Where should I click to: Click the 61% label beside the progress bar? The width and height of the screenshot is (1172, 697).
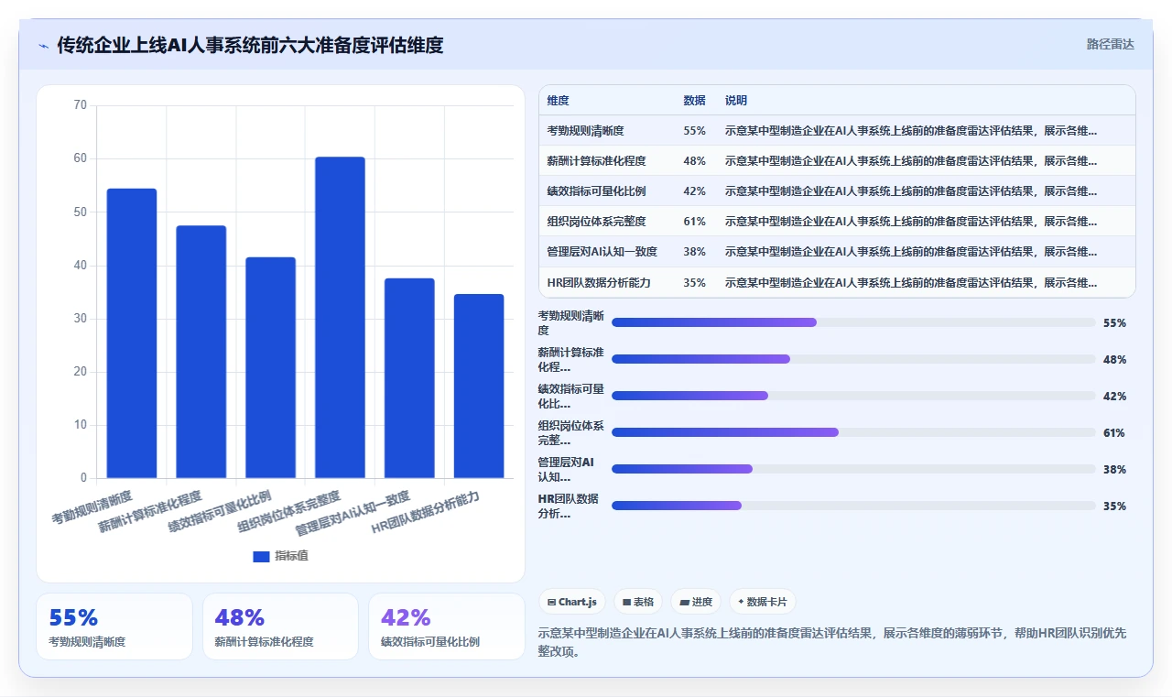pyautogui.click(x=1114, y=432)
